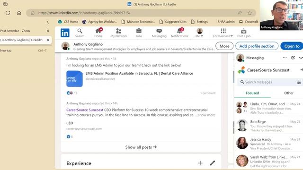Screen dimensions: 303x170
Task: Open 1 comment on LMS post
Action: (x=208, y=93)
